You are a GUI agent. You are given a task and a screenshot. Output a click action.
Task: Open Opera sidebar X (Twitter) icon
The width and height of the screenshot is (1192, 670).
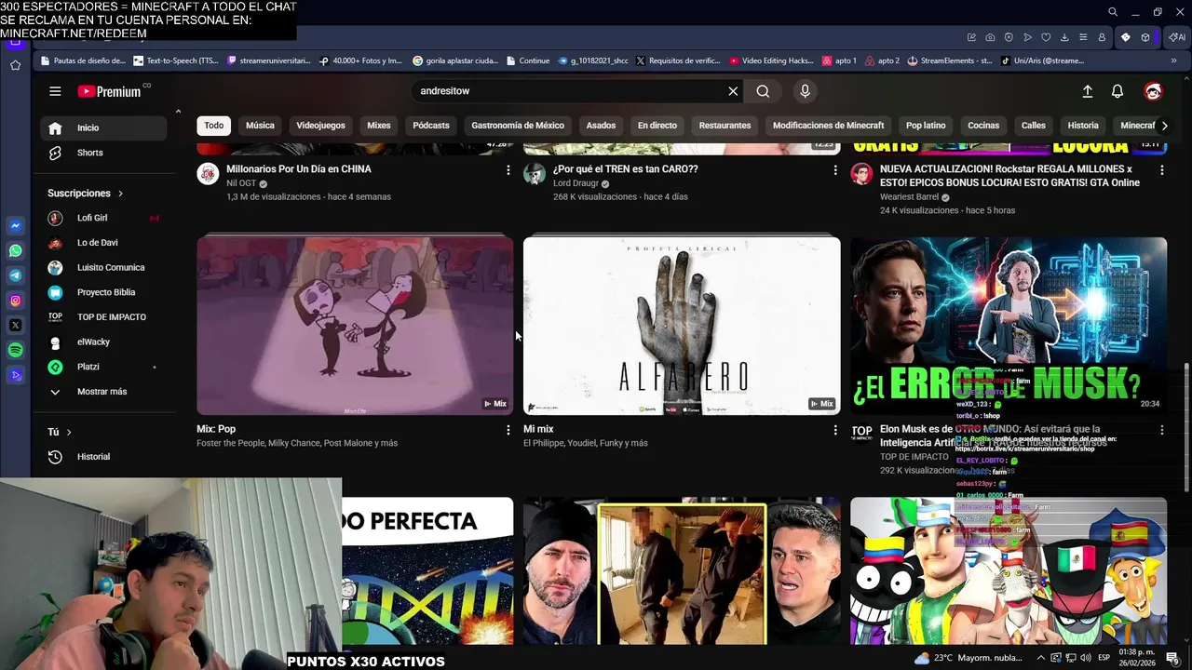[16, 326]
